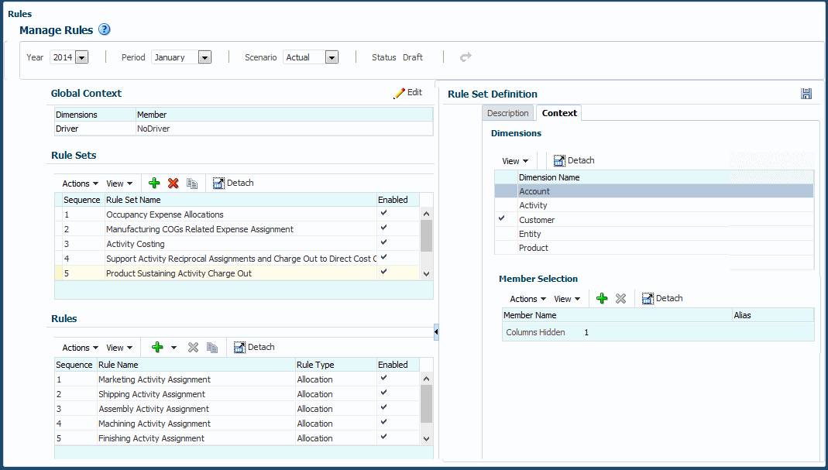Click grey remove X in Member Selection
The image size is (828, 470).
[621, 298]
